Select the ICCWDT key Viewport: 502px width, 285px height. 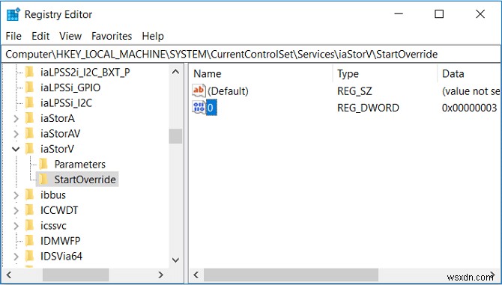[59, 210]
